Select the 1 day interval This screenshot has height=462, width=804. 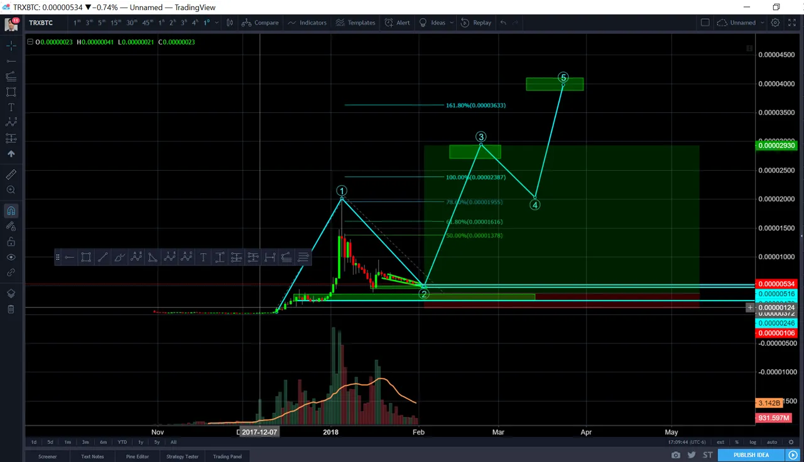206,23
